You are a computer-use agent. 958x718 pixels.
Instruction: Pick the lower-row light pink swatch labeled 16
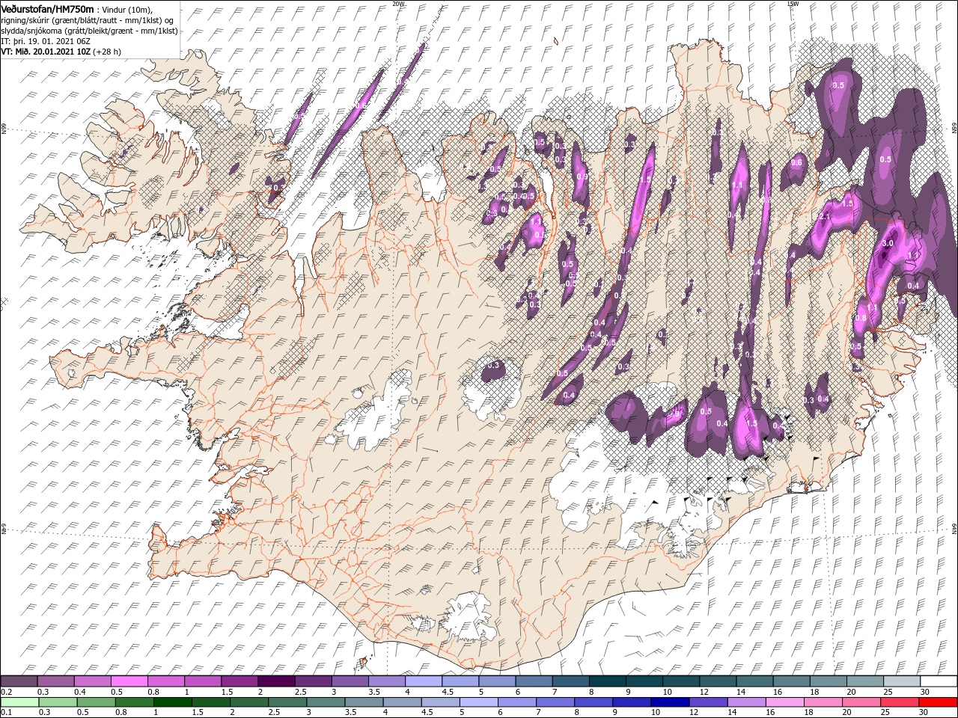point(786,702)
